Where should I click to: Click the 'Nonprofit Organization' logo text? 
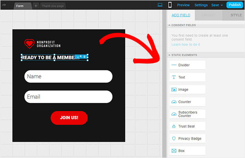tap(48, 44)
